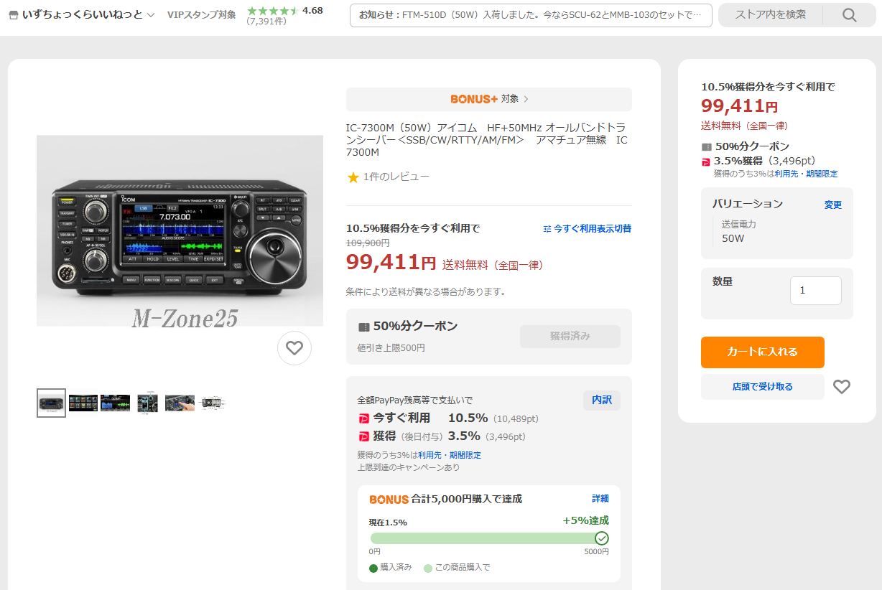Click the product title IC-7300M text

[x=487, y=140]
